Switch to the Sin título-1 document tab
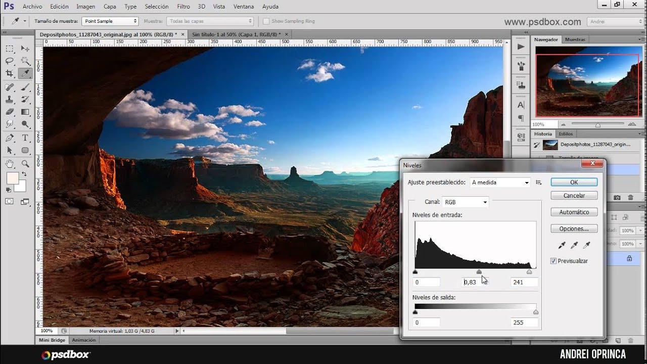This screenshot has width=647, height=364. click(x=236, y=34)
